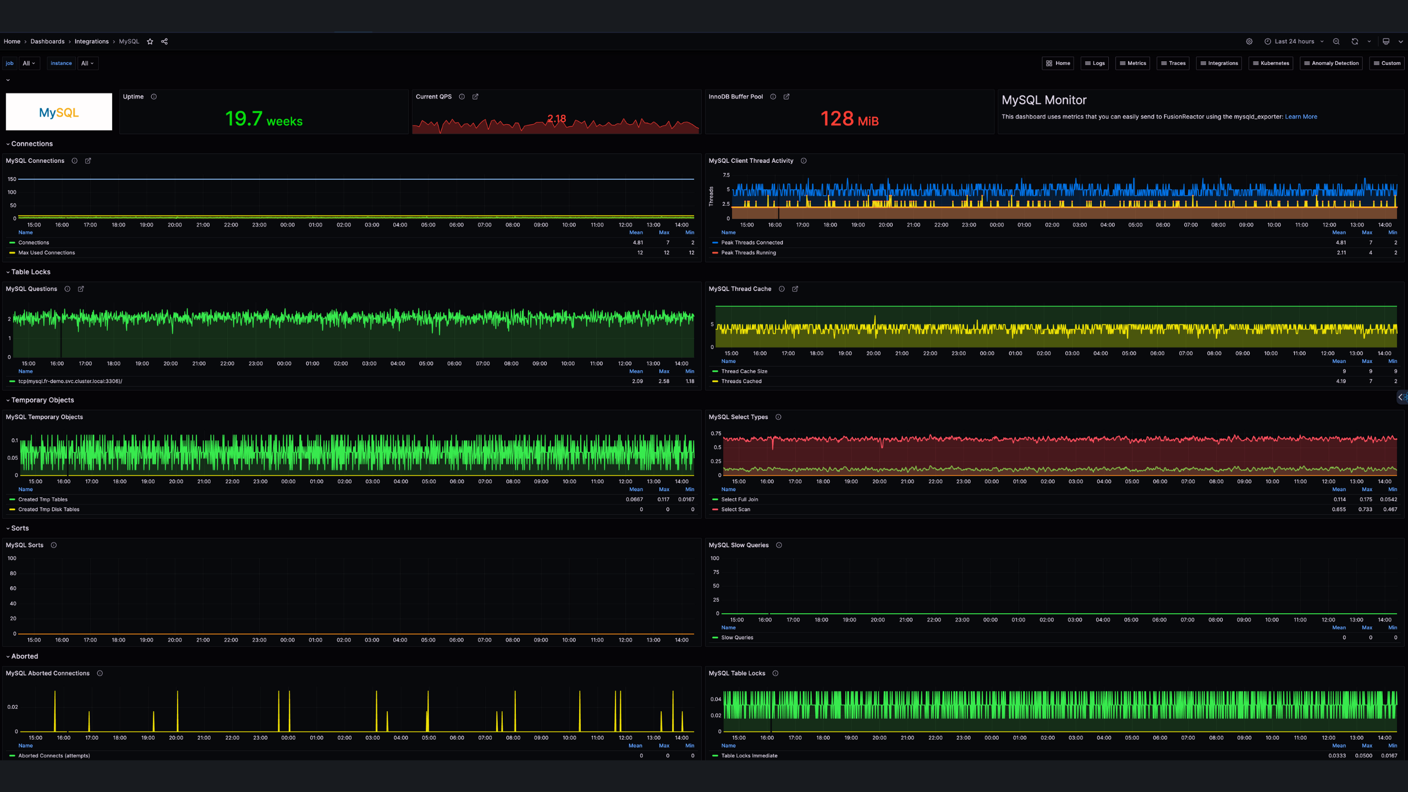This screenshot has width=1408, height=792.
Task: Sort MySQL Thread Cache legend by Max
Action: pyautogui.click(x=1367, y=361)
